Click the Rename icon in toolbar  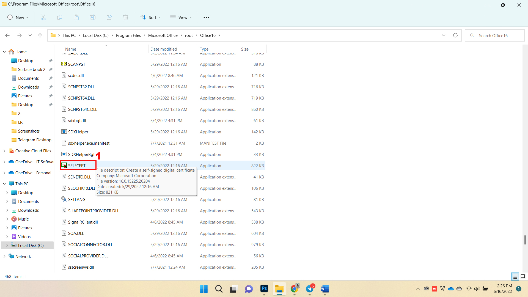point(93,17)
